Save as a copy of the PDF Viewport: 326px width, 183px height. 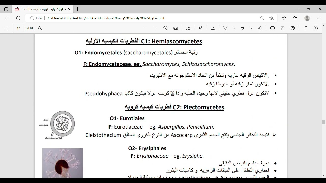coord(293,28)
